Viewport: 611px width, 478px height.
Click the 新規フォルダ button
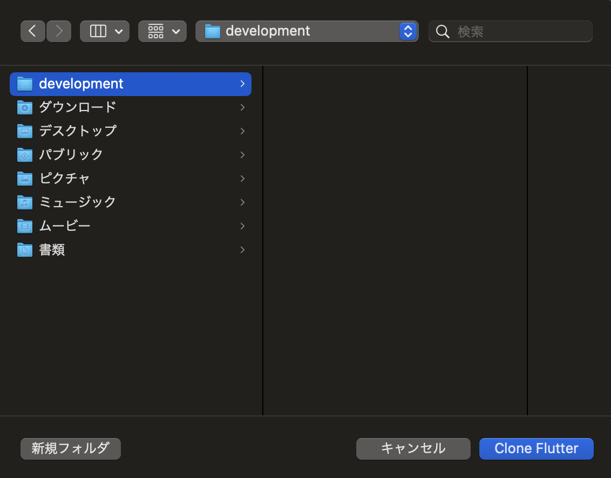point(71,449)
